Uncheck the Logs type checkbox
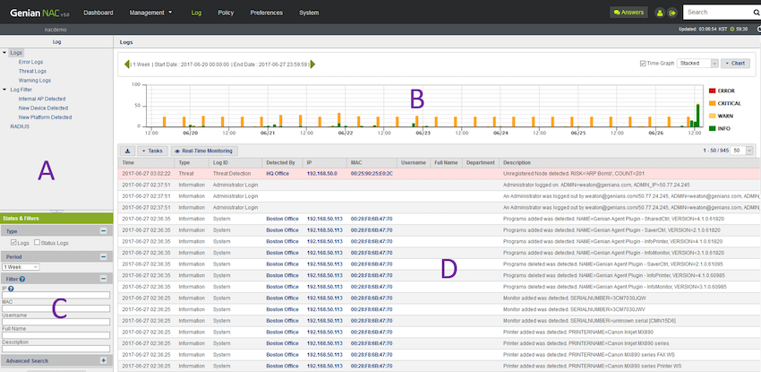This screenshot has width=761, height=372. pos(12,242)
